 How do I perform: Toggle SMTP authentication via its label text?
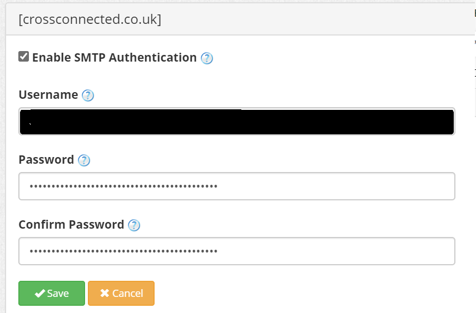[115, 58]
